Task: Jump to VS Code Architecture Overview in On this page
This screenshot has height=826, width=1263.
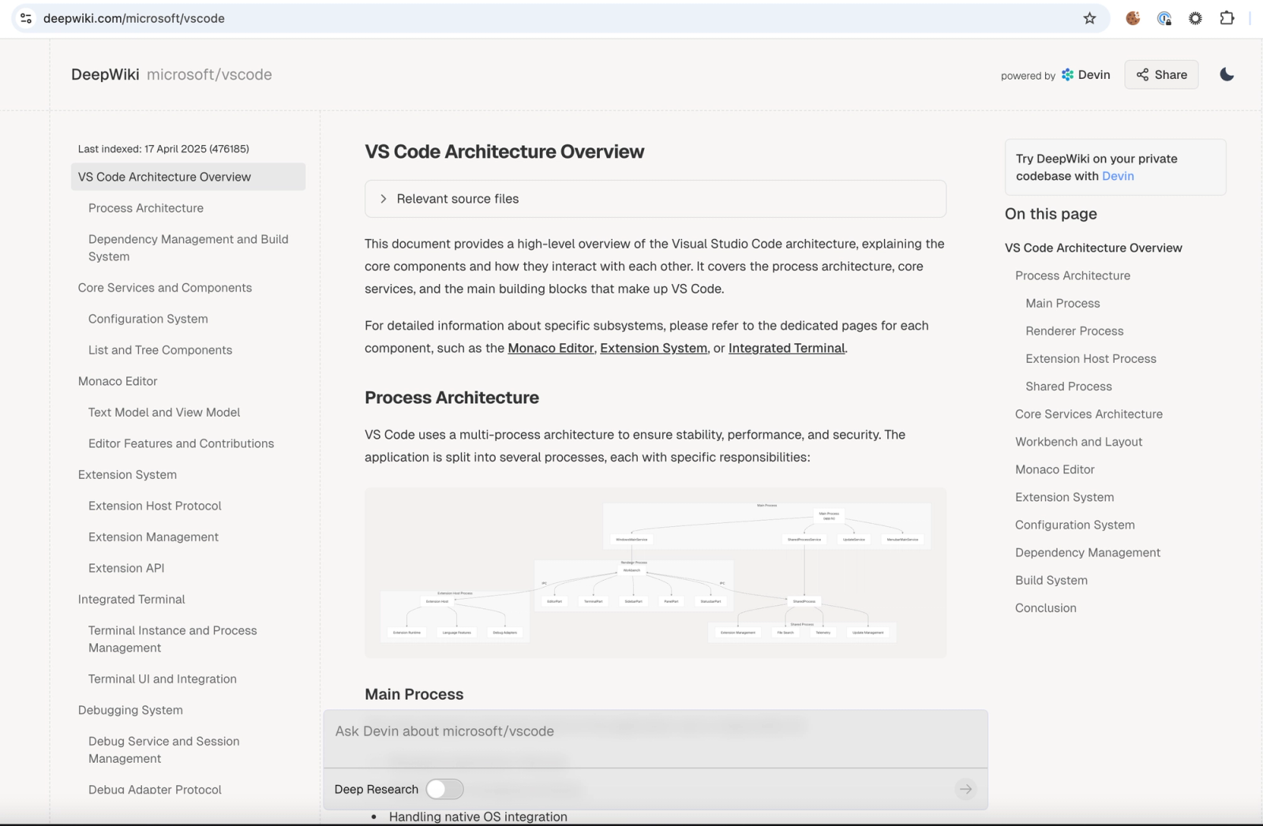Action: tap(1093, 248)
